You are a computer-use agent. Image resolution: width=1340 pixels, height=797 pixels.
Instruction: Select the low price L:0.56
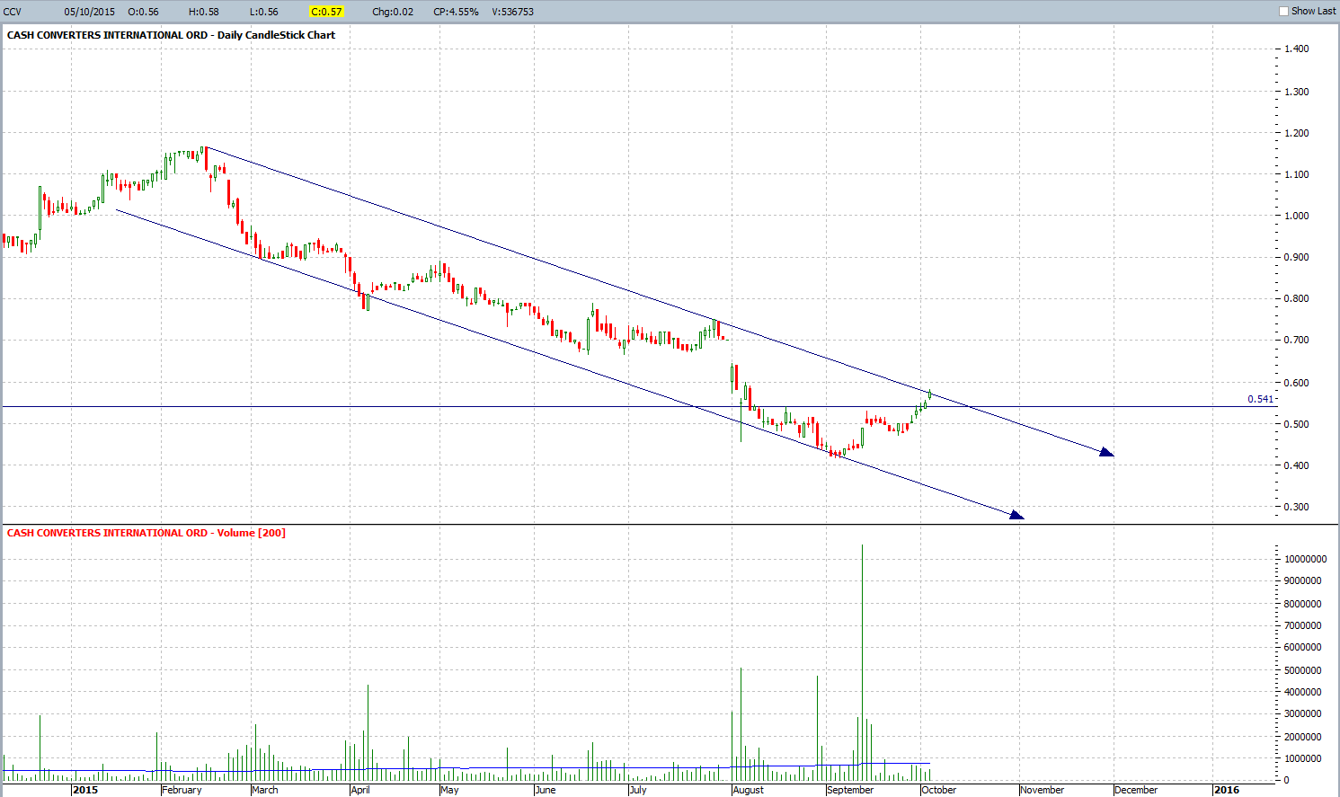point(264,12)
